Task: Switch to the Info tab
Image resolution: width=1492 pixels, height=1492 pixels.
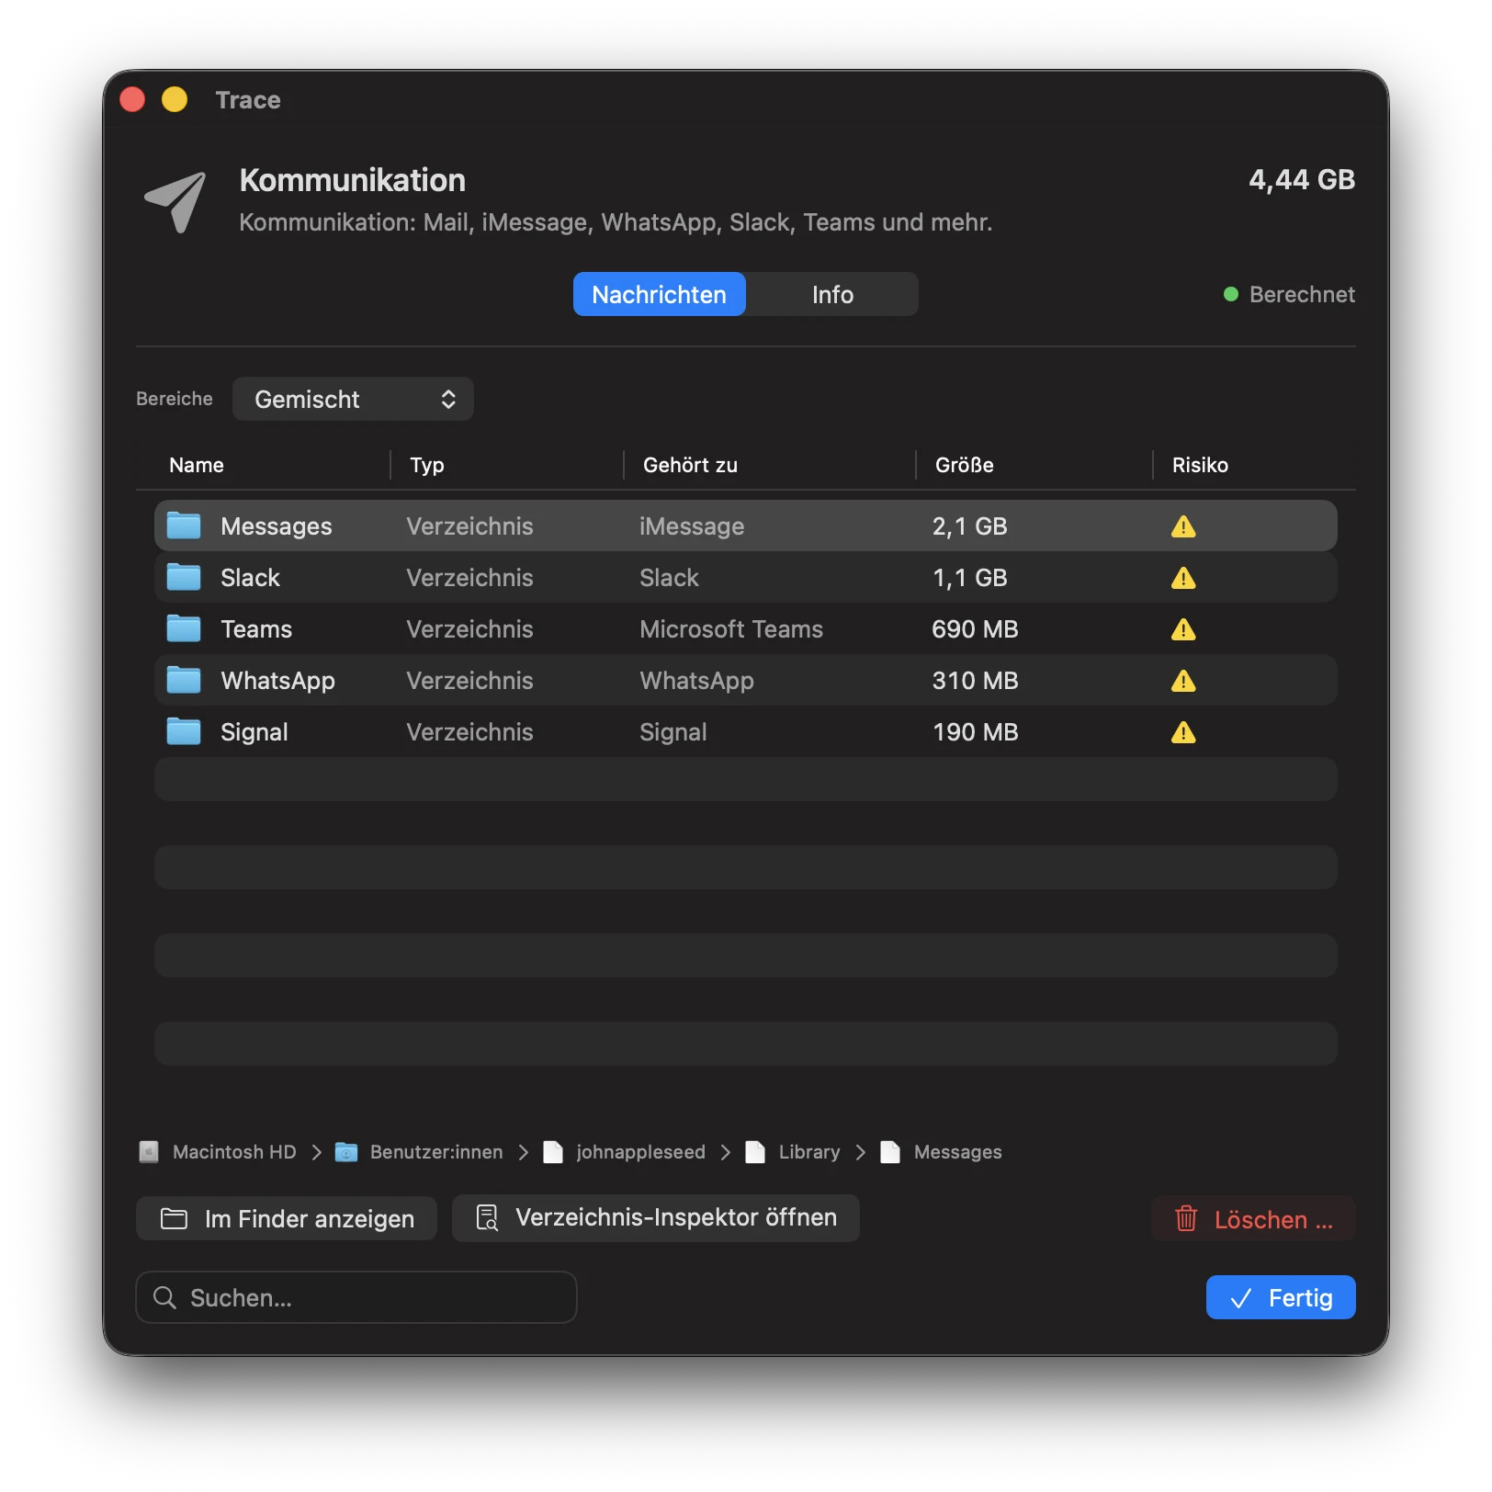Action: click(832, 294)
